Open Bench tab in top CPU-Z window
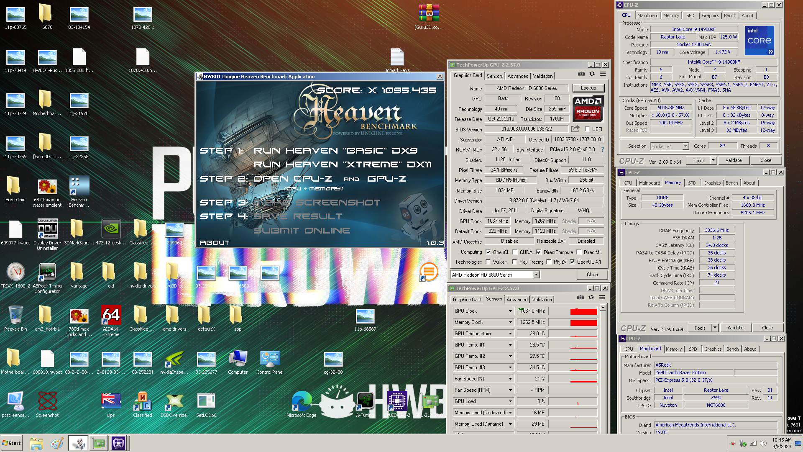This screenshot has width=803, height=452. click(730, 15)
